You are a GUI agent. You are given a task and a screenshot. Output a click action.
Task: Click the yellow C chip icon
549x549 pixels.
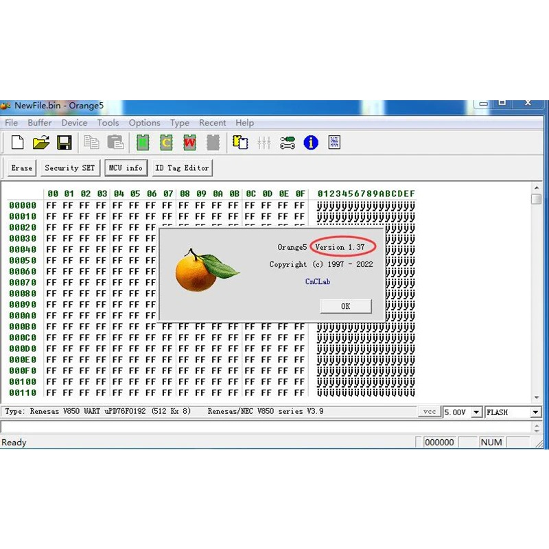[166, 143]
